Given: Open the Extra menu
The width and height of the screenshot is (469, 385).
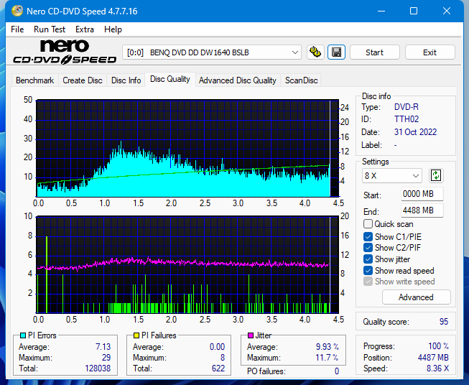Looking at the screenshot, I should 85,29.
